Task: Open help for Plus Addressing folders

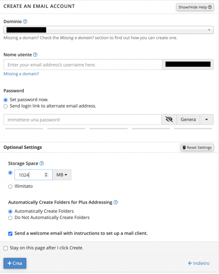Action: [x=116, y=202]
